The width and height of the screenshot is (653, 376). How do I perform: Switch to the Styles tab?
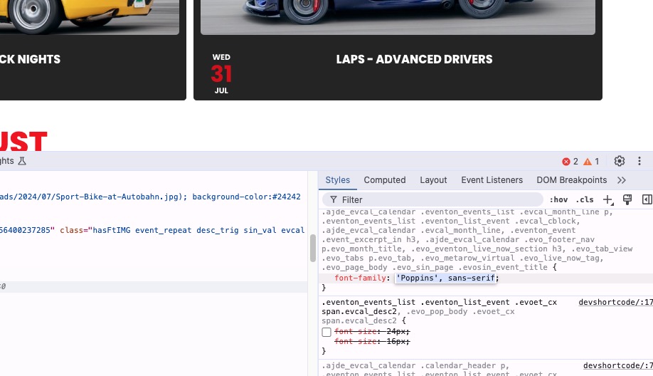click(x=337, y=180)
